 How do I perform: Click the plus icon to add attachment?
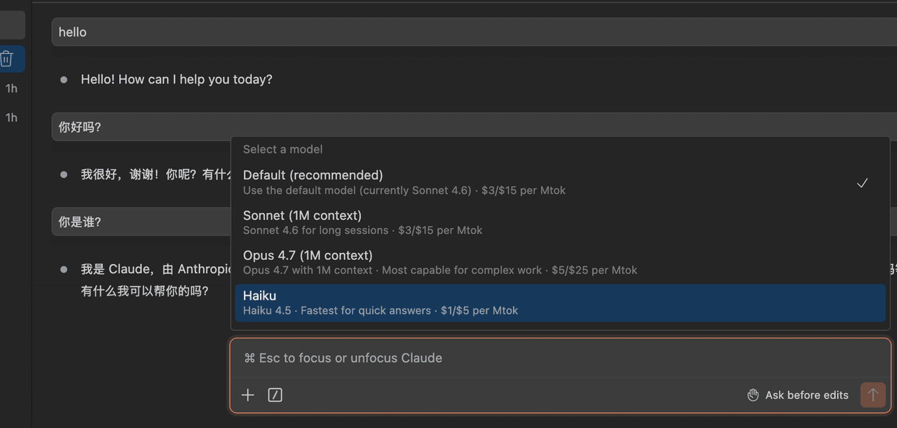(x=247, y=395)
